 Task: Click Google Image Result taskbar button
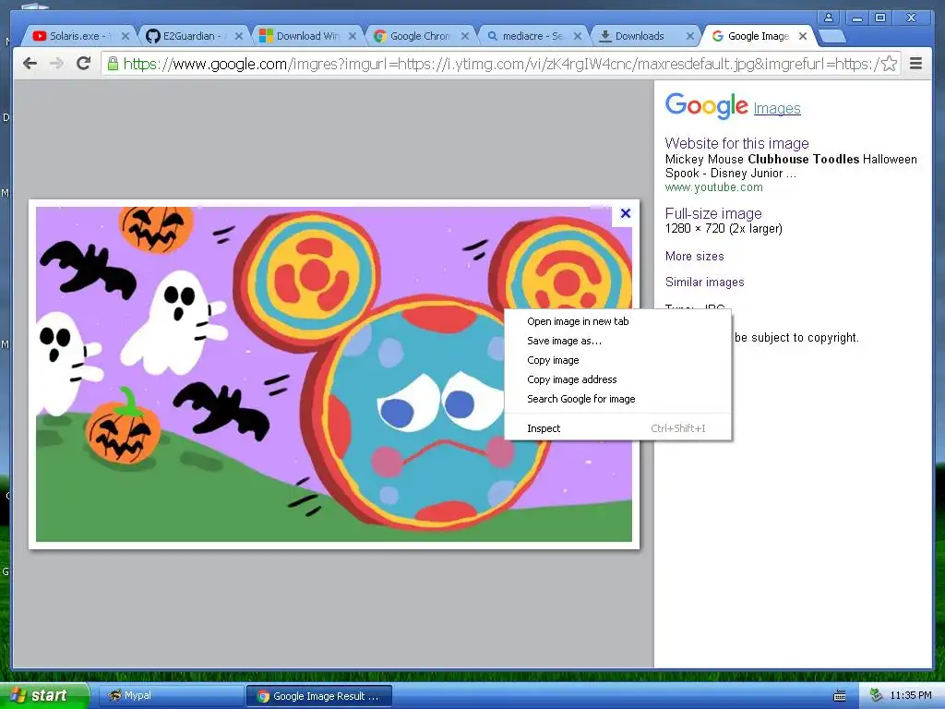[x=318, y=696]
